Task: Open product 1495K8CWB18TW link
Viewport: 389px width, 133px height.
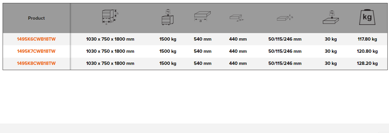Action: (36, 64)
